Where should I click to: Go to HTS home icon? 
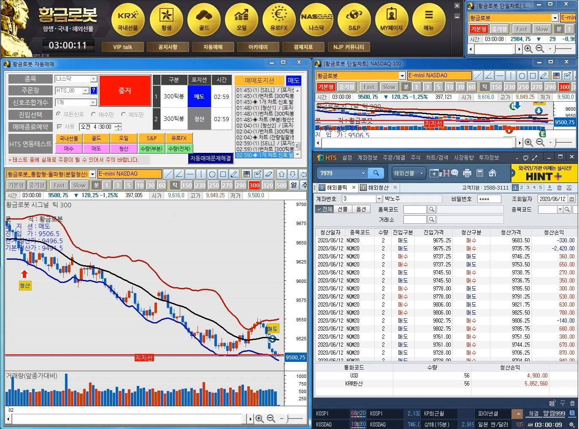click(492, 173)
